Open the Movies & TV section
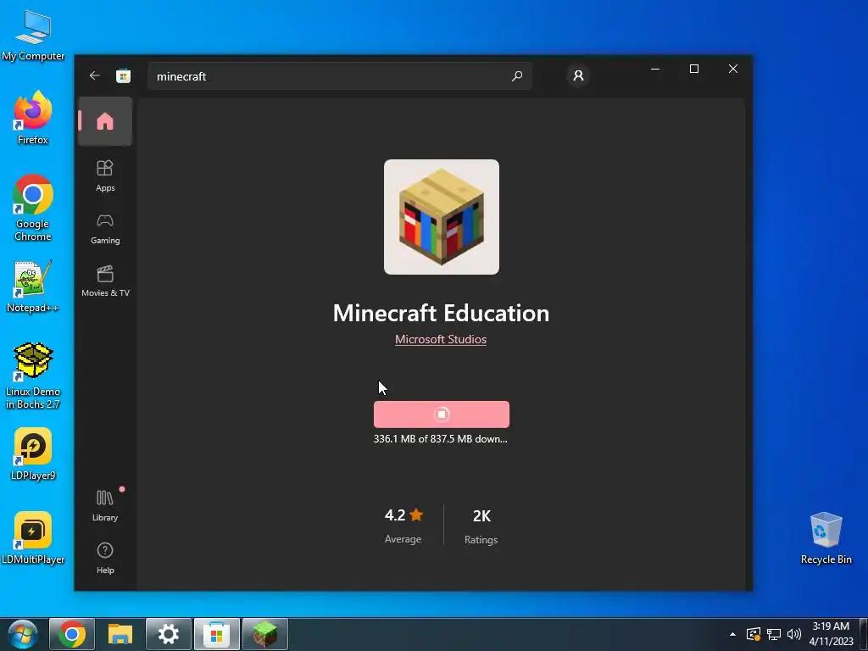 (105, 281)
